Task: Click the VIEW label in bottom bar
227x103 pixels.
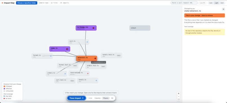Action: click(90, 98)
